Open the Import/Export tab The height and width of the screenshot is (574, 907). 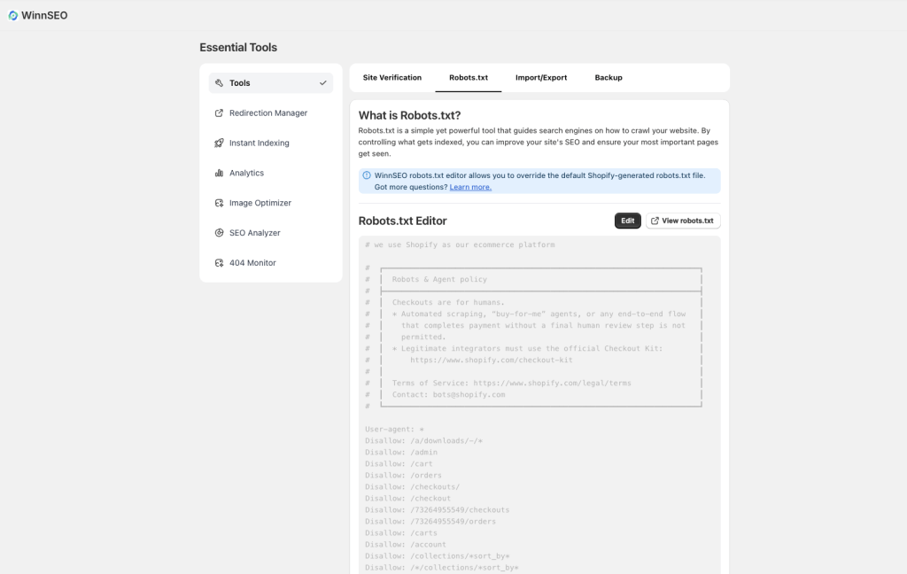[x=541, y=78]
